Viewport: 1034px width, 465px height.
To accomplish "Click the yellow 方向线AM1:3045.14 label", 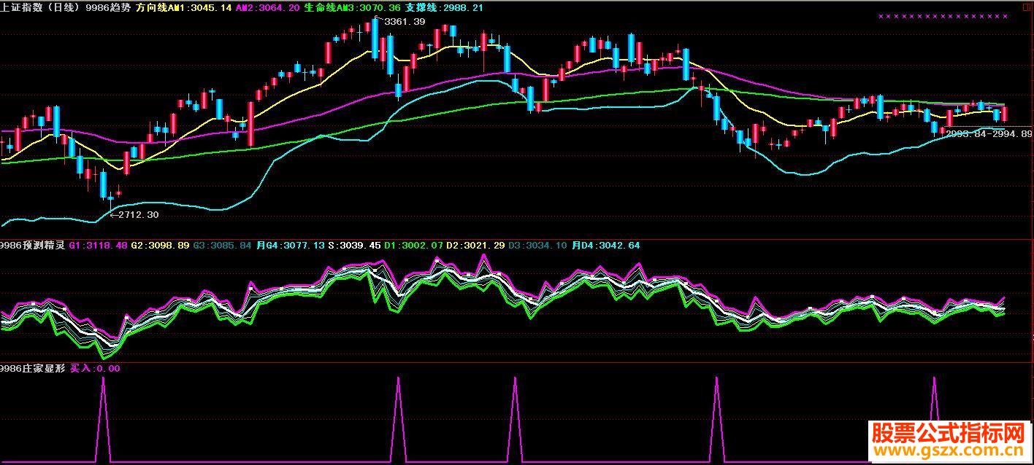I will point(184,7).
